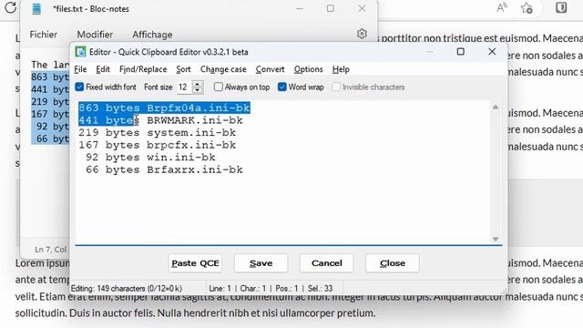583x328 pixels.
Task: Open the Modifier menu in Bloc-notes
Action: (x=95, y=35)
